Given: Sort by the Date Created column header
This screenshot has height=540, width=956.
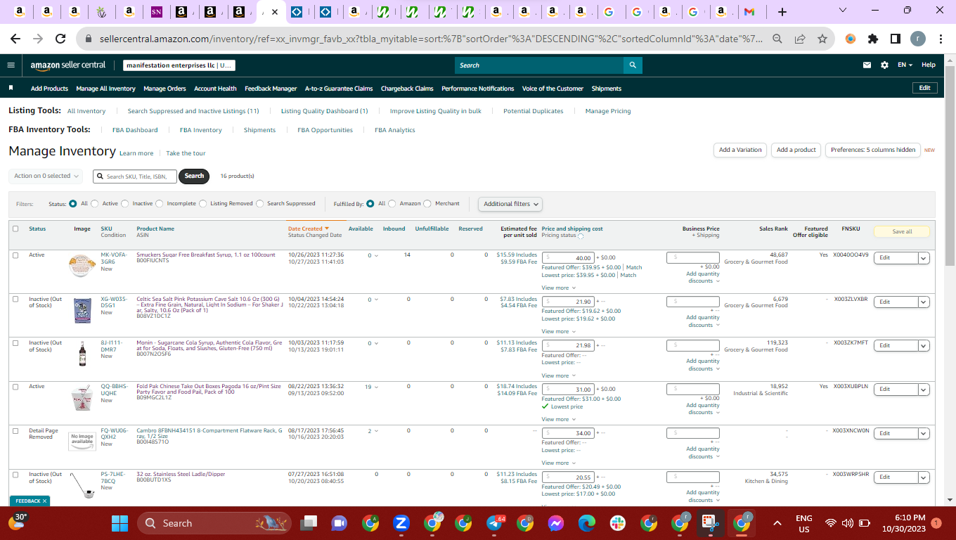Looking at the screenshot, I should [309, 229].
